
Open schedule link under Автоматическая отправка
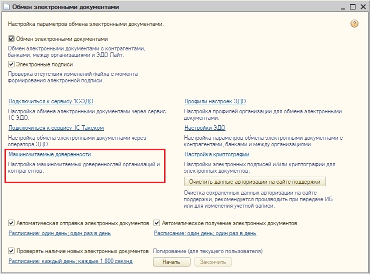point(59,233)
